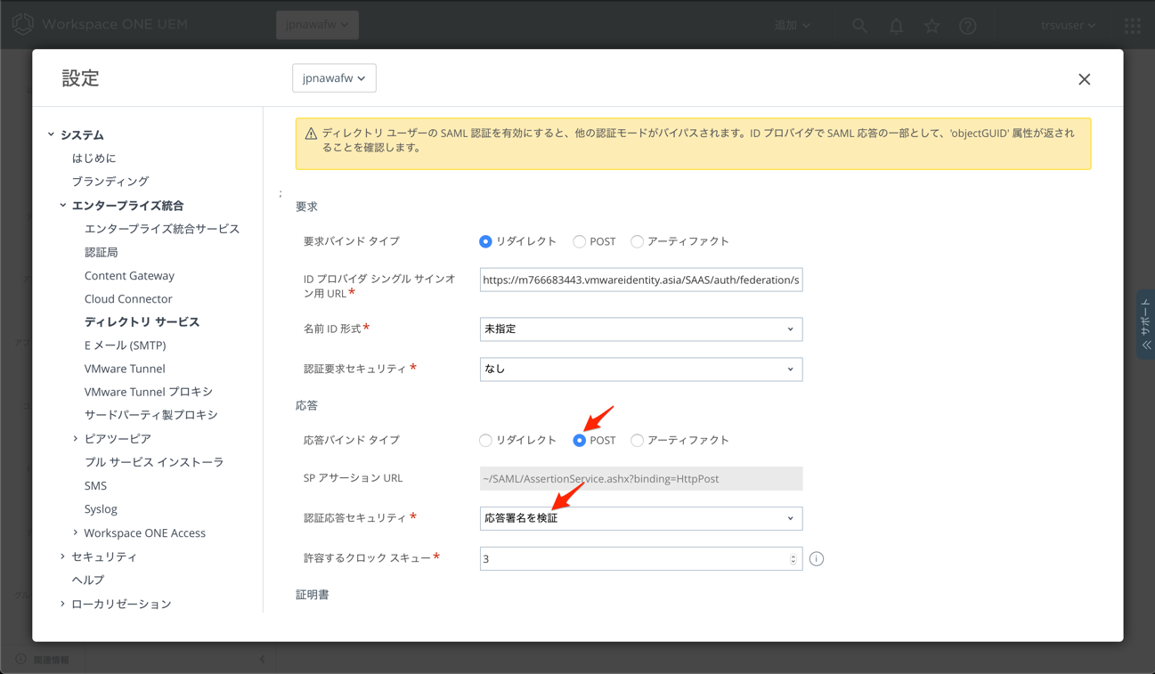Select POST for 要求バインド タイプ

click(x=580, y=241)
